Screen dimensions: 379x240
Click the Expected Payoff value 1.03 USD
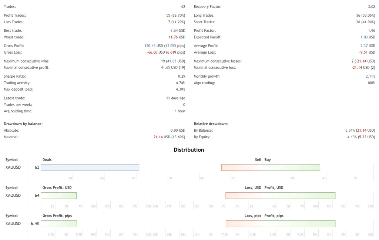pos(368,37)
